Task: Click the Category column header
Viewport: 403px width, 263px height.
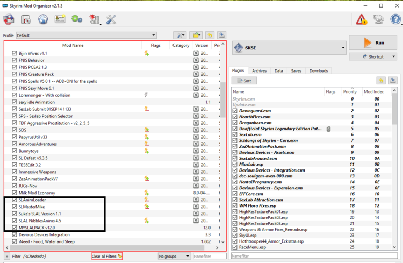Action: pos(181,45)
